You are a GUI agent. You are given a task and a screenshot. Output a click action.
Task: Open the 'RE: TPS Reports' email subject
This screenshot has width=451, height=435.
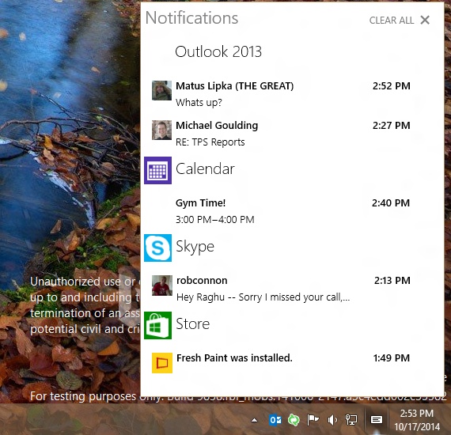(x=210, y=142)
